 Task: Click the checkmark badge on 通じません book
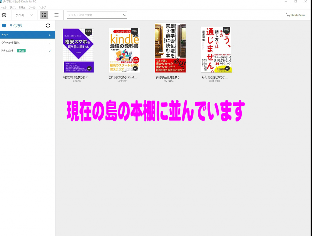coord(227,68)
